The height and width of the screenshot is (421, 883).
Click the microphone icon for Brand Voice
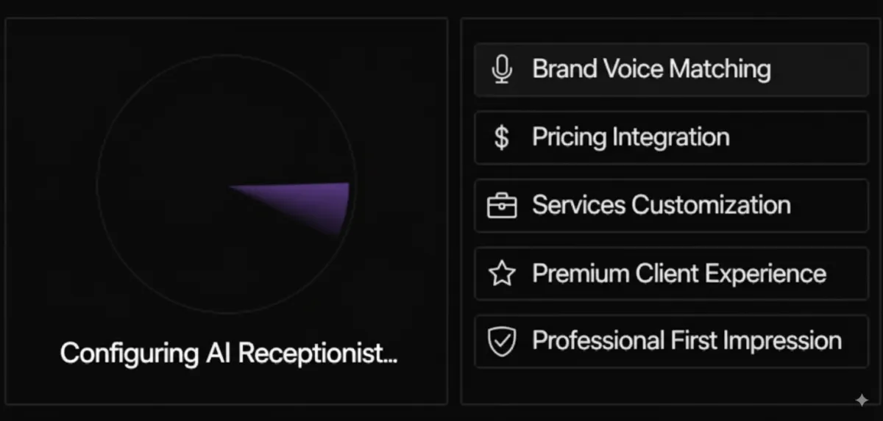tap(502, 70)
